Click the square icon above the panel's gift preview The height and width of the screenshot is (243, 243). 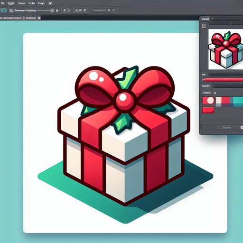(x=204, y=26)
